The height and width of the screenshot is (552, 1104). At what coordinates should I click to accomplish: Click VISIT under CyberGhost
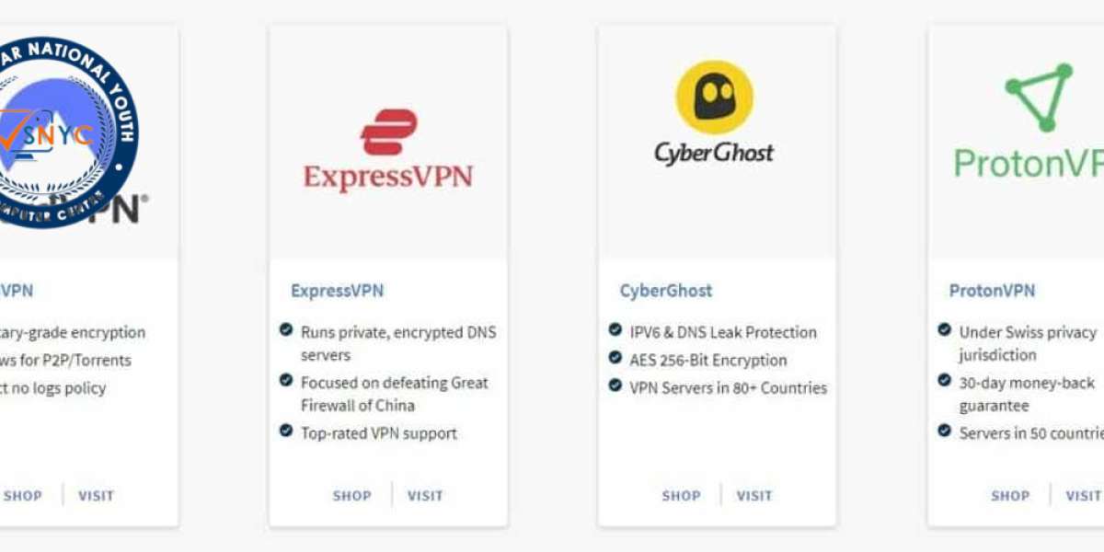[x=754, y=496]
